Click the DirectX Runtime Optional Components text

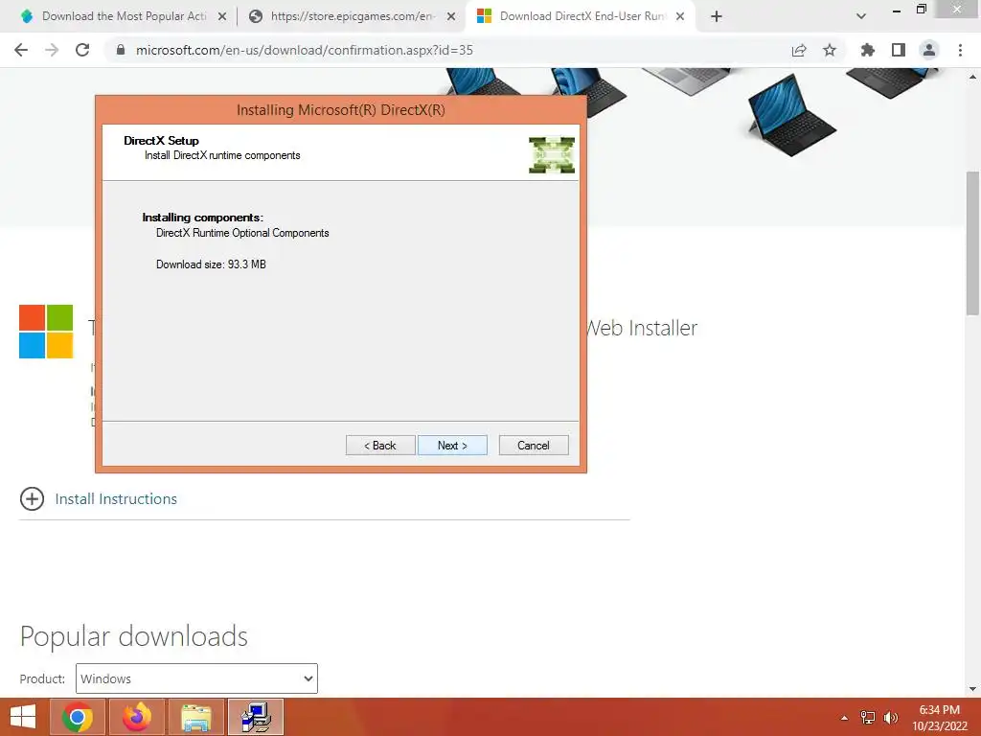242,233
